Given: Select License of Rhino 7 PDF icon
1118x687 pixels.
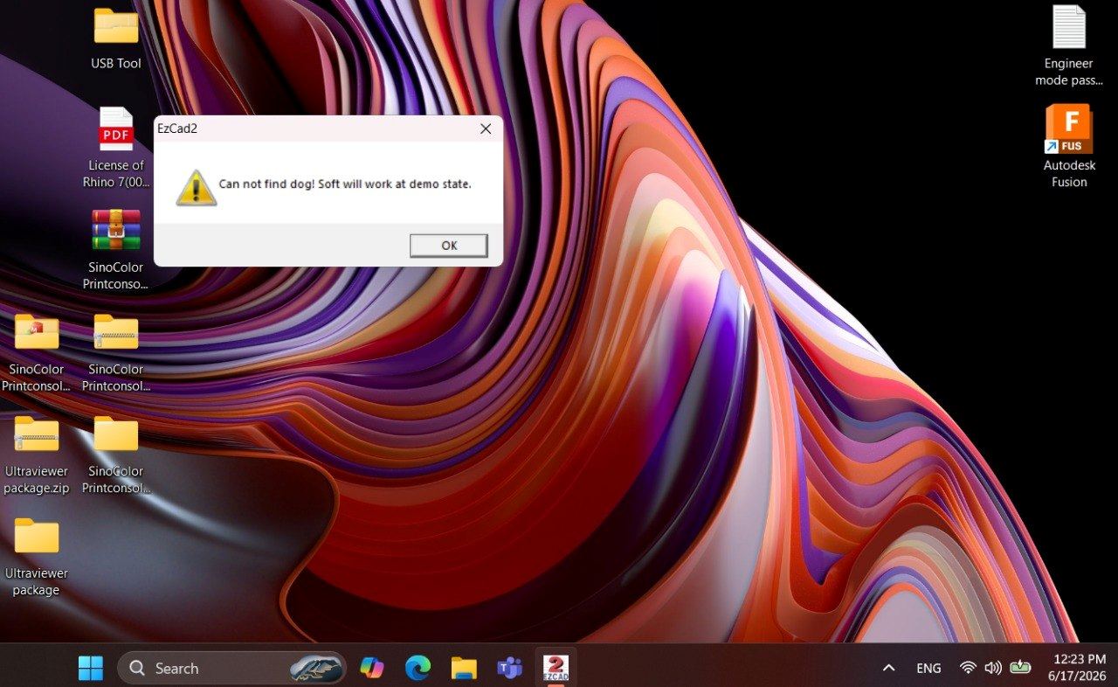Looking at the screenshot, I should coord(116,148).
